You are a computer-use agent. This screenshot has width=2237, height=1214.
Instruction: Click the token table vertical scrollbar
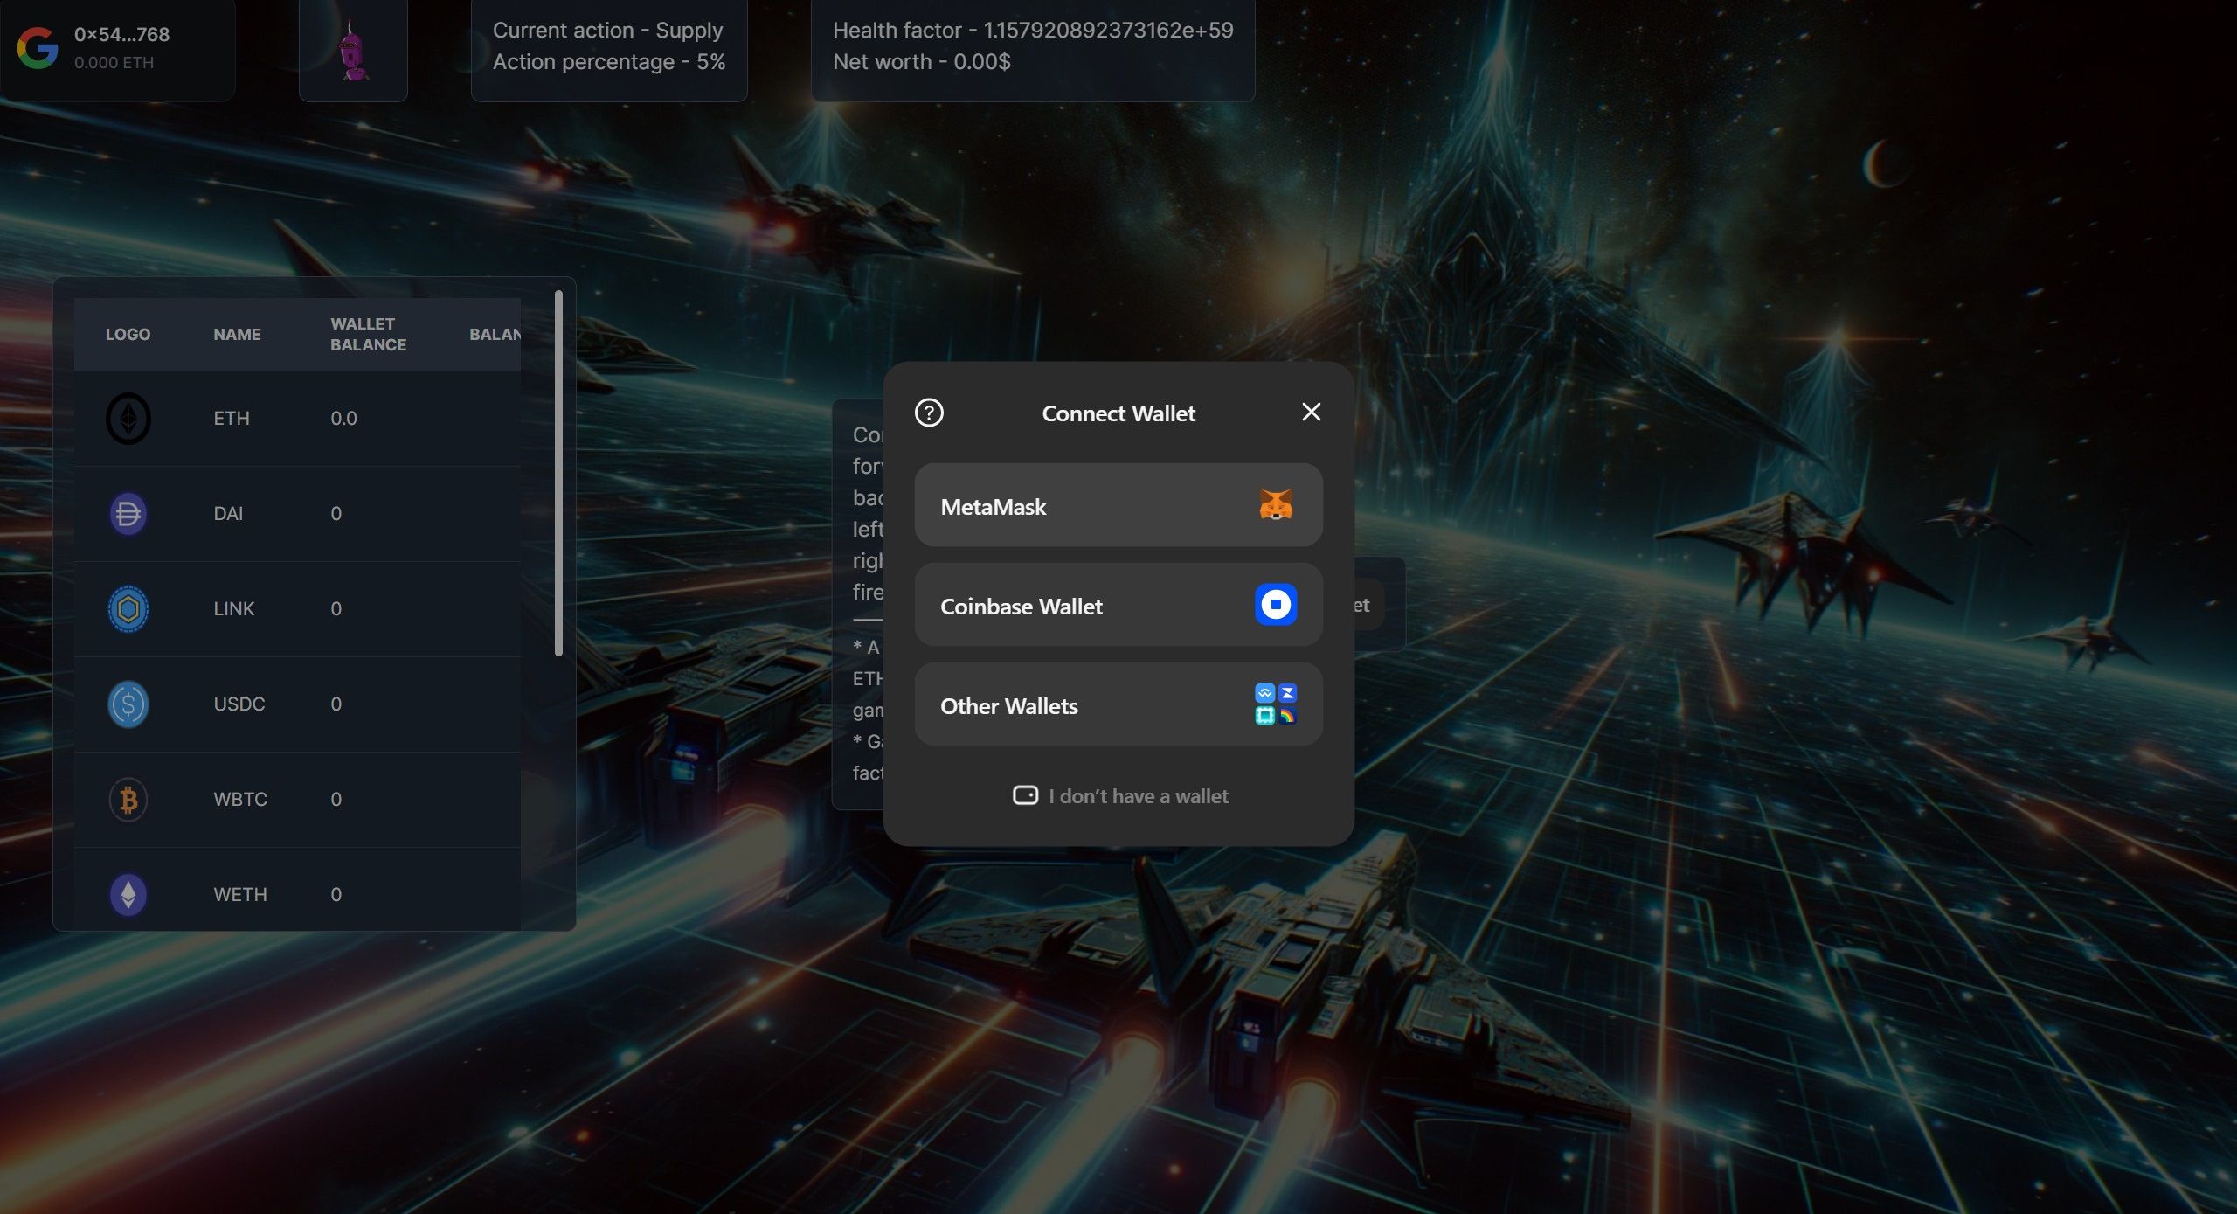pos(558,473)
